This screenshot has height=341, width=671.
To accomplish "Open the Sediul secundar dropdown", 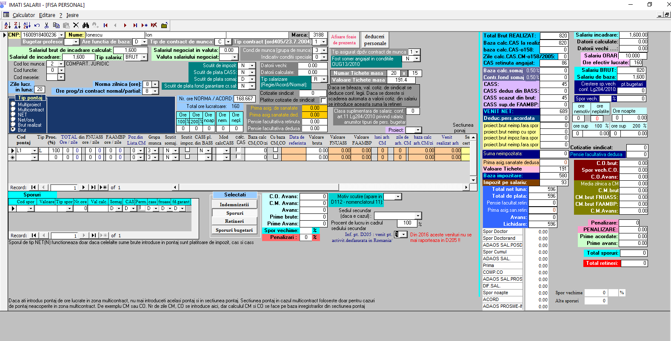I will coord(418,216).
